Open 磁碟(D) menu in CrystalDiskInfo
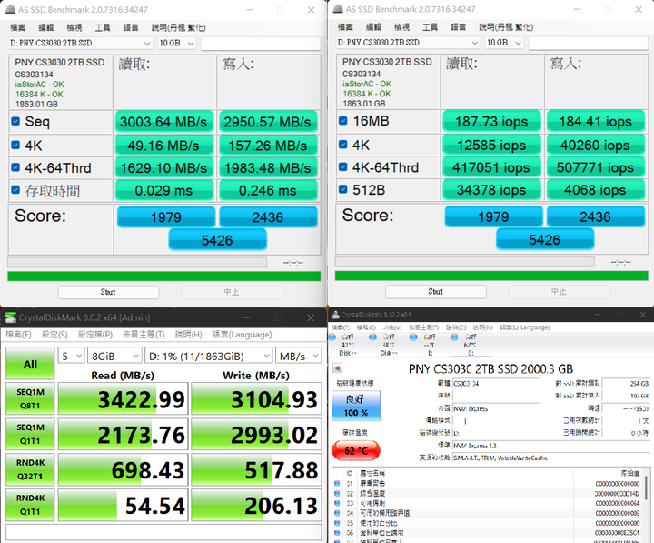 (x=454, y=327)
